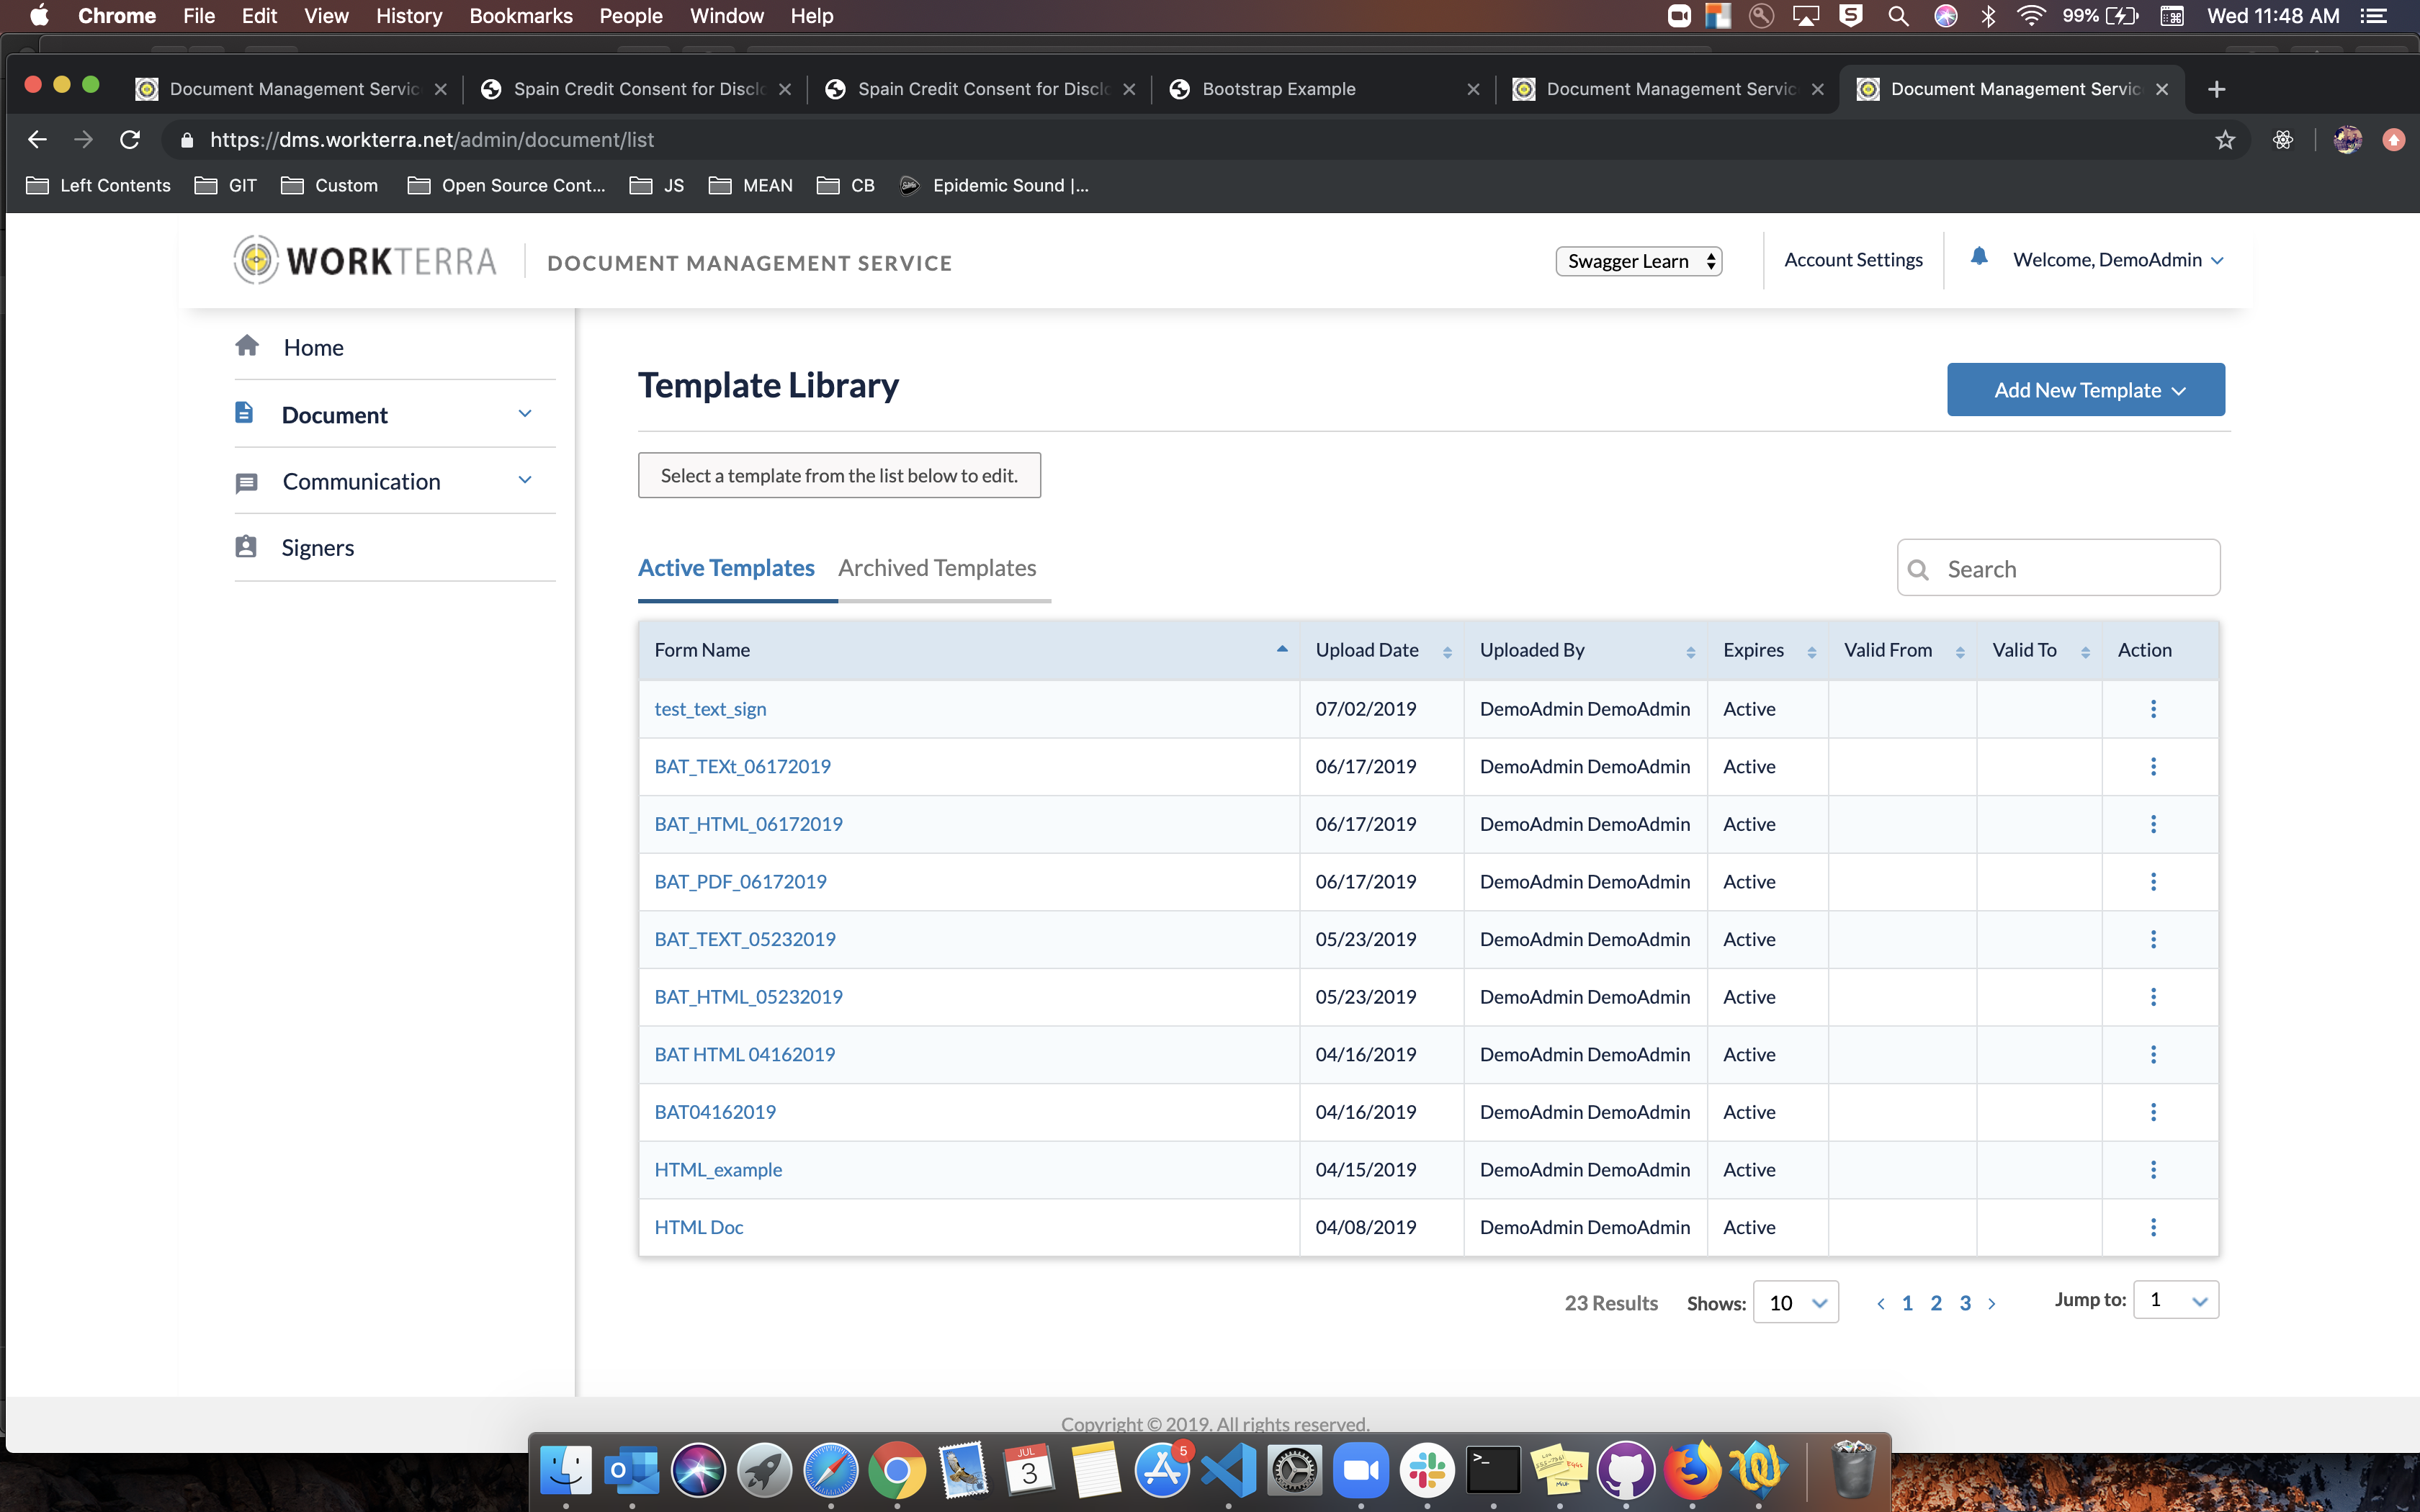Open action menu for BAT_PDF_06172019 row

2153,882
